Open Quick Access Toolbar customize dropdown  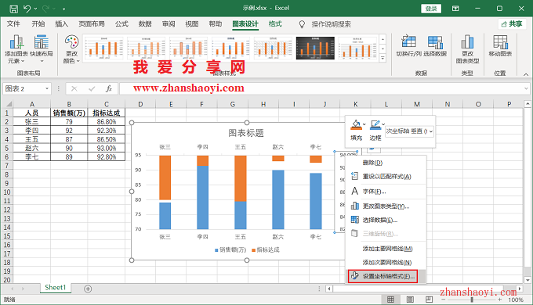[64, 9]
